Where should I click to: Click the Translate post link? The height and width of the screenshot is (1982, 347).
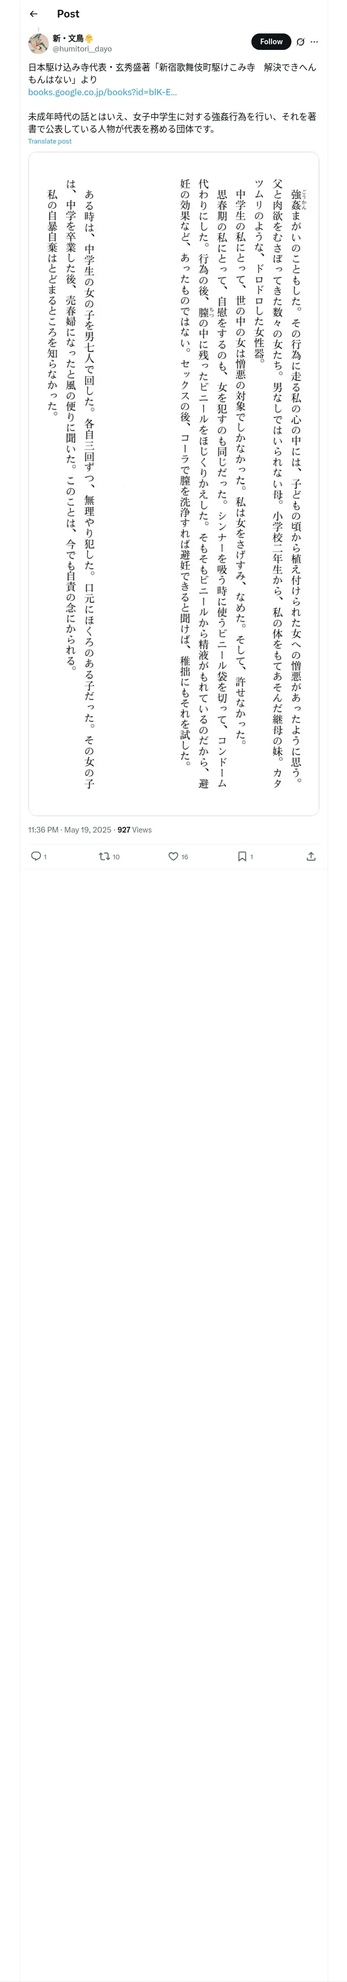(50, 141)
